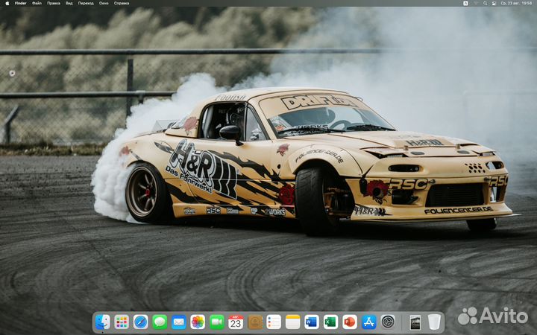
Task: Open the recent image stack in Dock
Action: [x=415, y=322]
